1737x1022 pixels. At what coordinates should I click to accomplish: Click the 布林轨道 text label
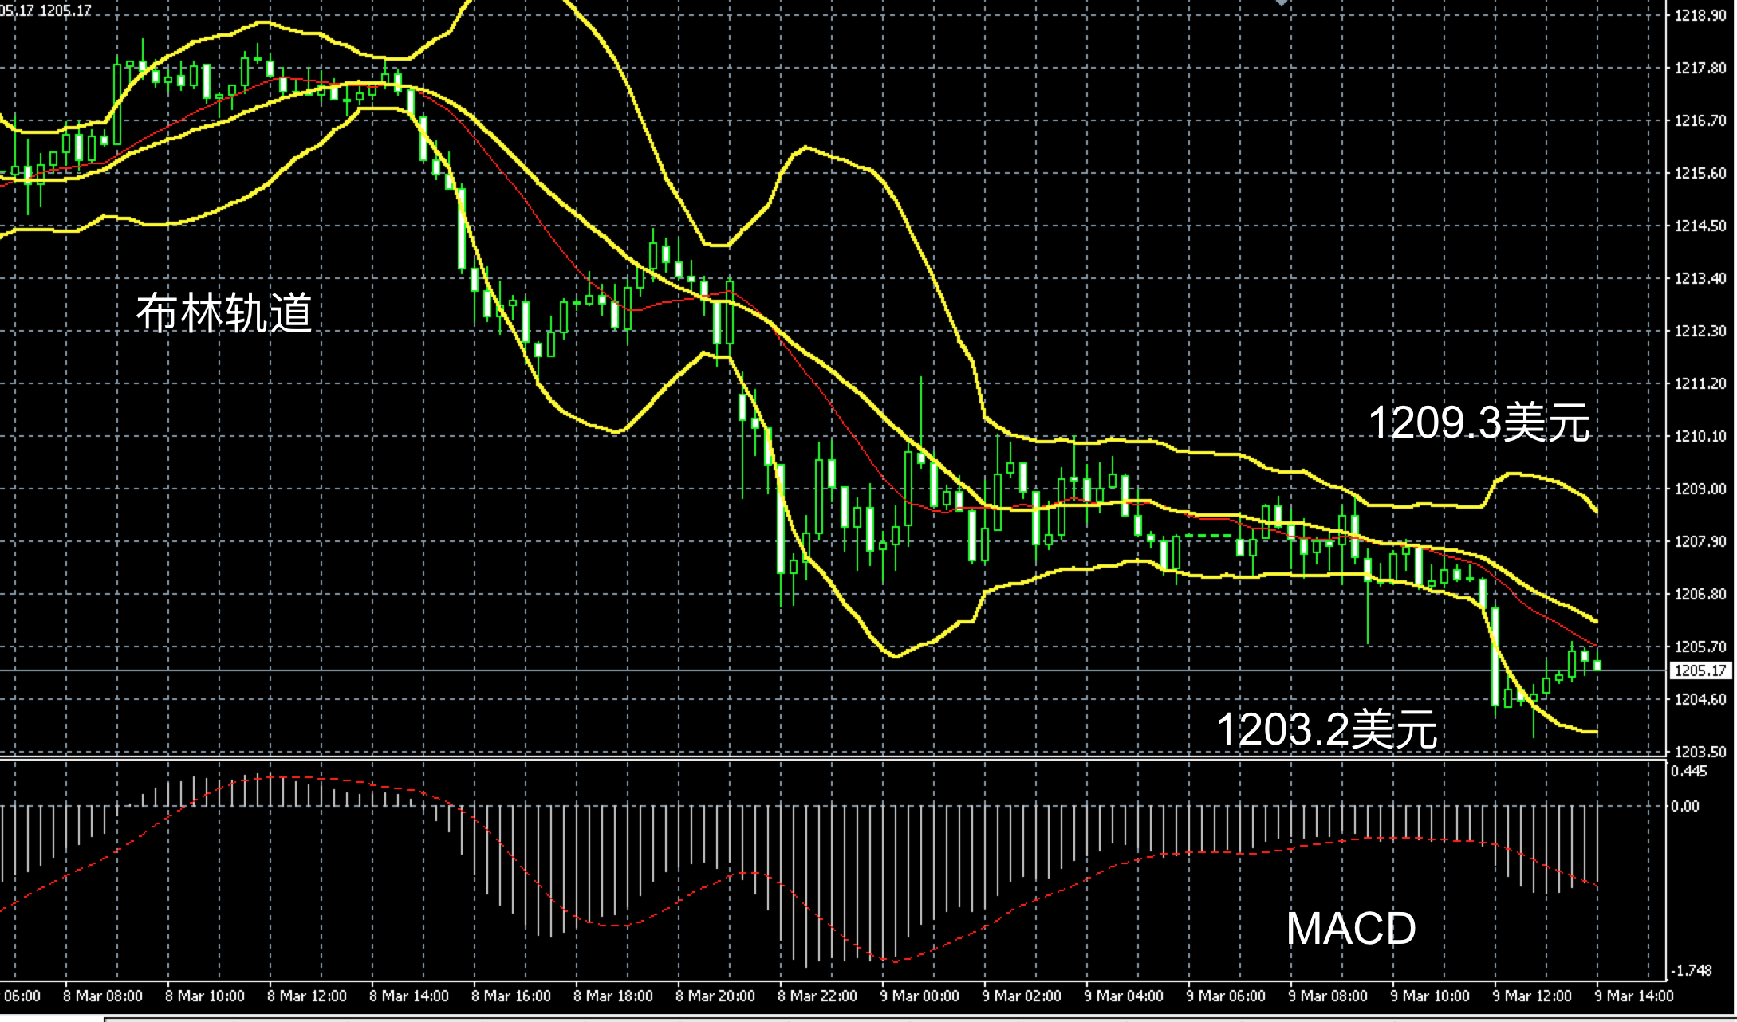click(x=224, y=312)
